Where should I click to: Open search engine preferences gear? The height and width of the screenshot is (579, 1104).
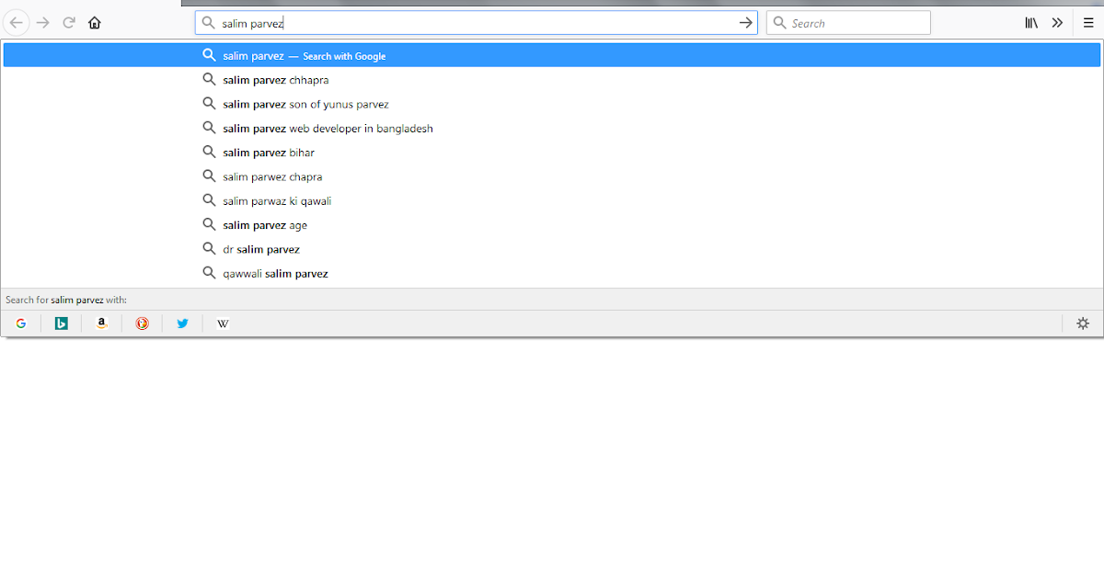[x=1083, y=323]
